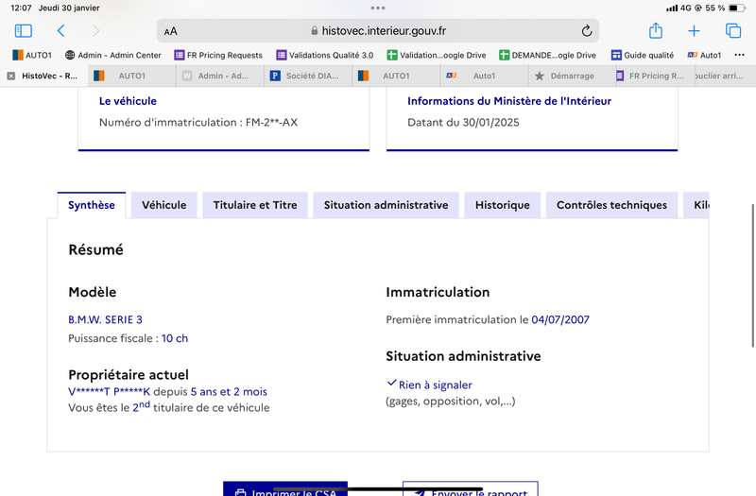This screenshot has width=756, height=496.
Task: Close the HistoVec tab with X
Action: (x=11, y=76)
